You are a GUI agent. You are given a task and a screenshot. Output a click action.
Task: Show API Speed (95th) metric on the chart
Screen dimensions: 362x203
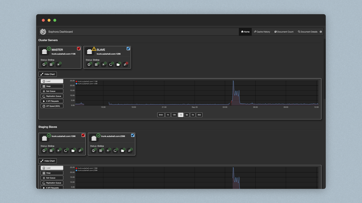pyautogui.click(x=52, y=106)
